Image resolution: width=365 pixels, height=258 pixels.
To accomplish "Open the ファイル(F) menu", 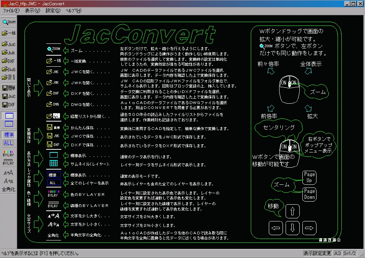I will coord(11,11).
